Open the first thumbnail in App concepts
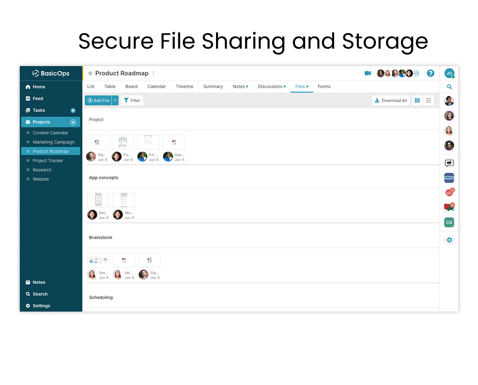The image size is (478, 385). click(x=98, y=200)
